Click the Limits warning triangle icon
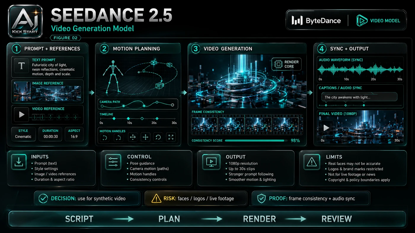This screenshot has width=415, height=233. click(312, 162)
